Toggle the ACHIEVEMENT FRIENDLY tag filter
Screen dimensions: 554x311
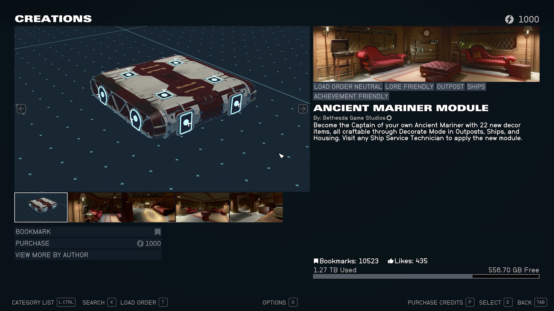pos(351,96)
